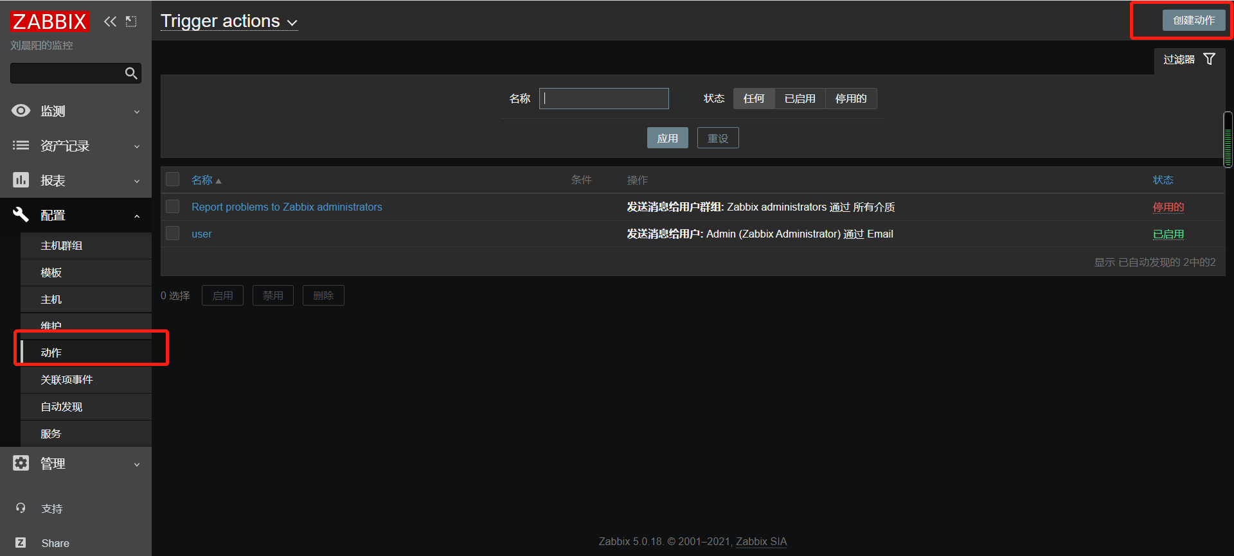
Task: Click the eye icon for 监测
Action: click(21, 110)
